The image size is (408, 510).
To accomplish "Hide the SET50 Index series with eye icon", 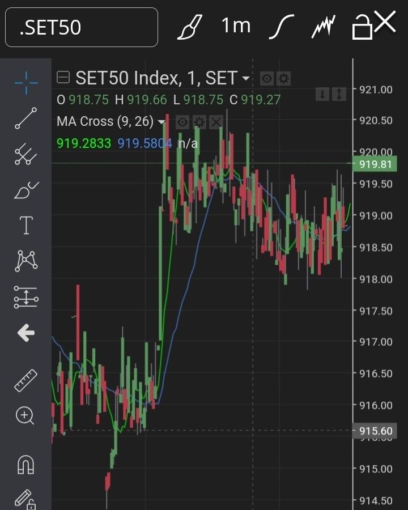I will [266, 78].
